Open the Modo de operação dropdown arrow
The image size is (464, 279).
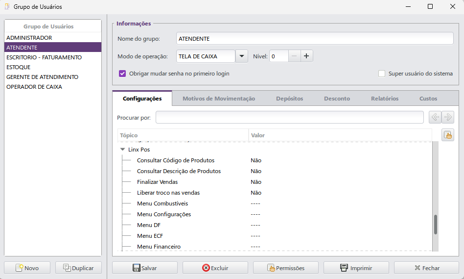(241, 56)
